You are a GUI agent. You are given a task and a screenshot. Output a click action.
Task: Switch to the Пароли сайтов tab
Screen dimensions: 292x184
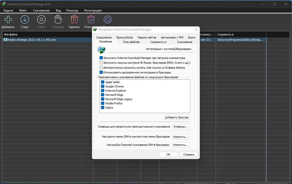147,37
